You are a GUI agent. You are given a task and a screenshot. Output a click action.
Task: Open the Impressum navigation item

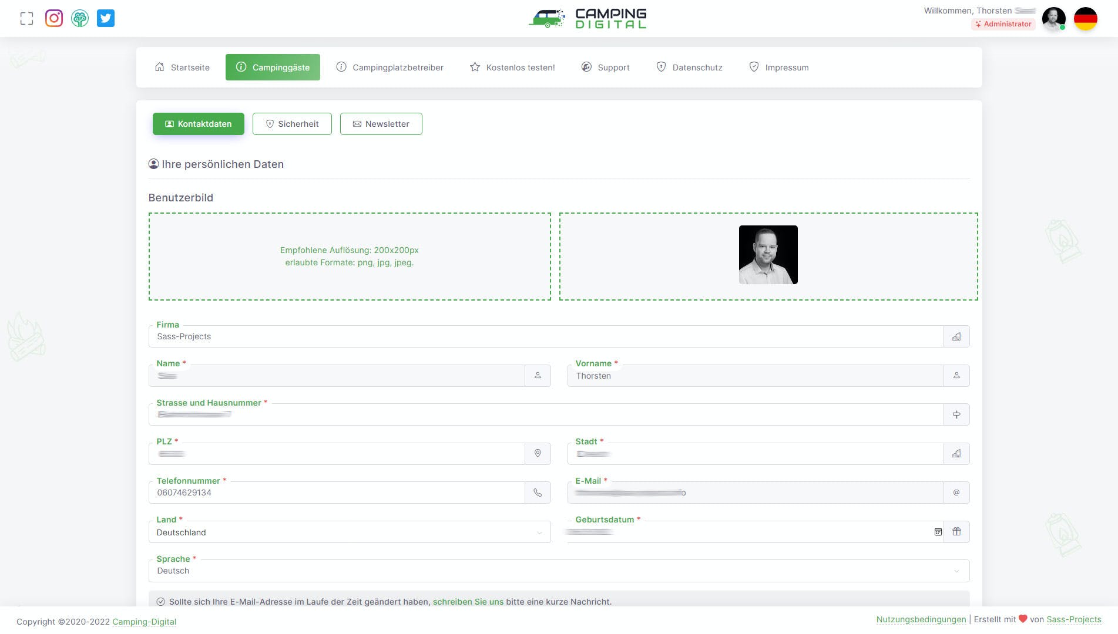point(779,68)
